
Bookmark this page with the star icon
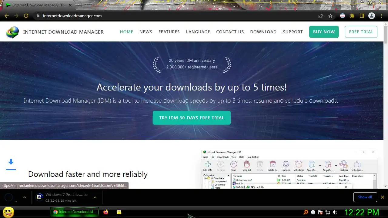[x=330, y=16]
